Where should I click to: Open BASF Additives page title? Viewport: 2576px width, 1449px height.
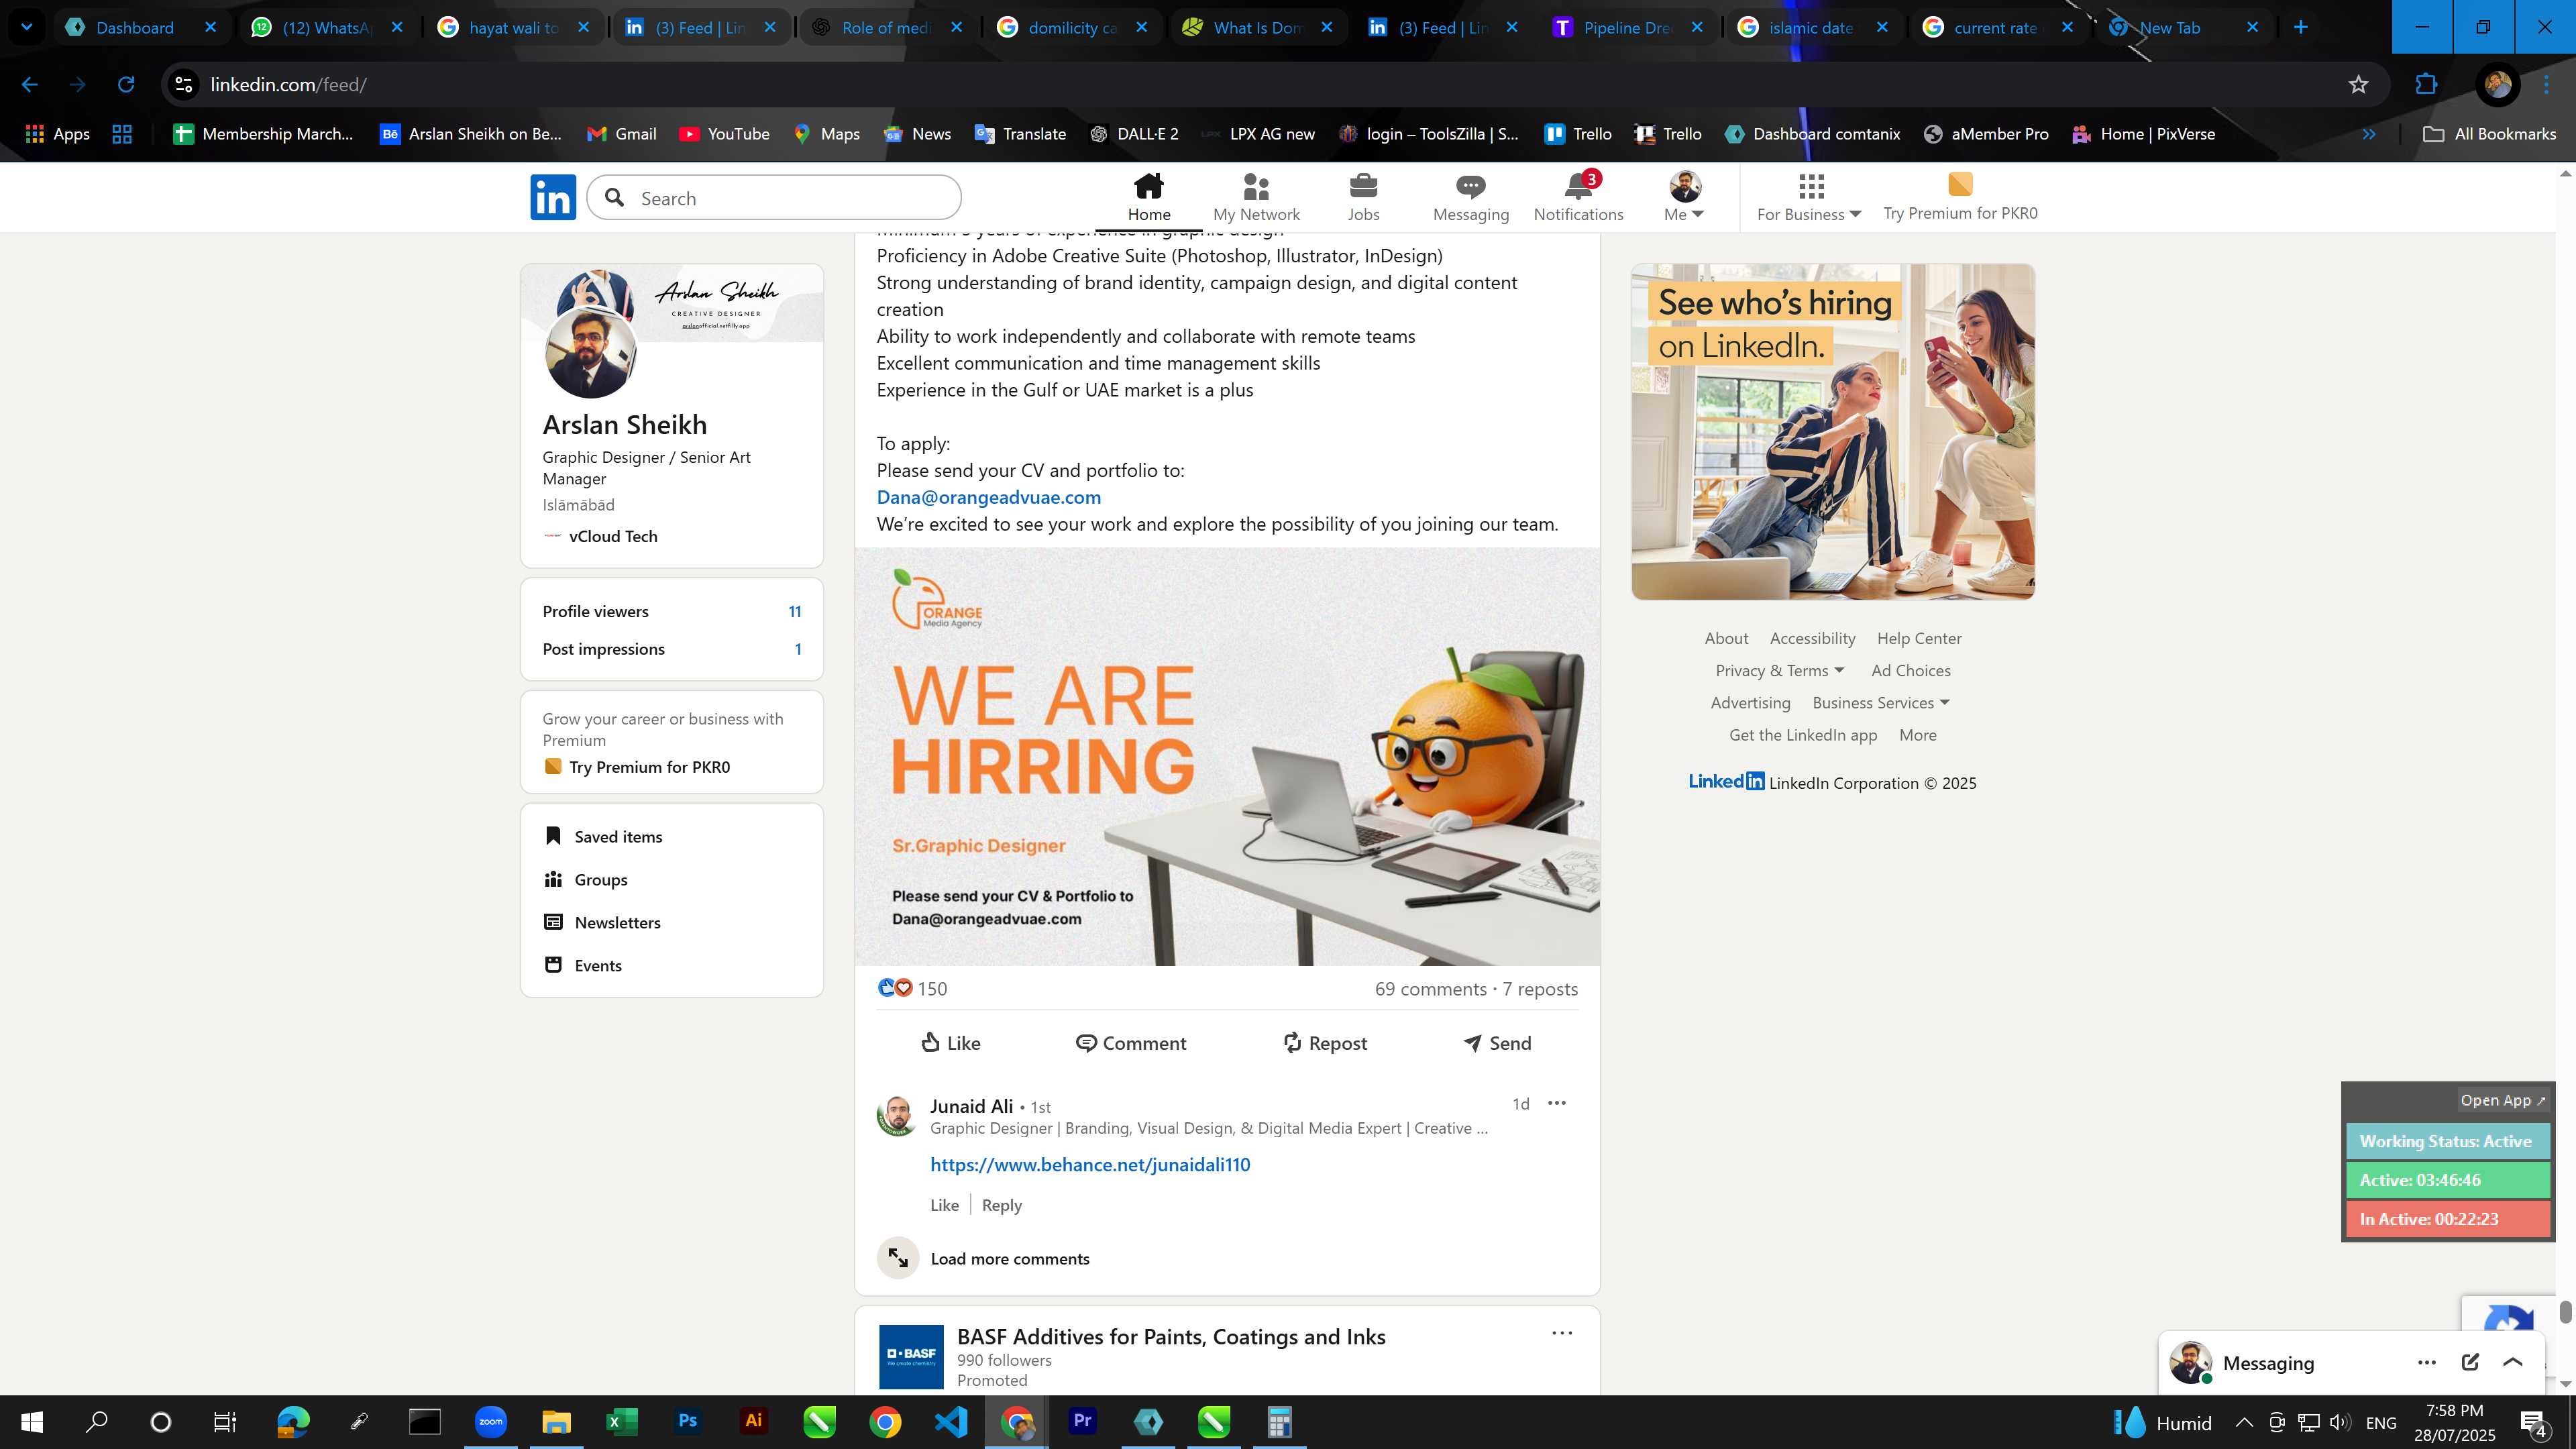pyautogui.click(x=1171, y=1337)
